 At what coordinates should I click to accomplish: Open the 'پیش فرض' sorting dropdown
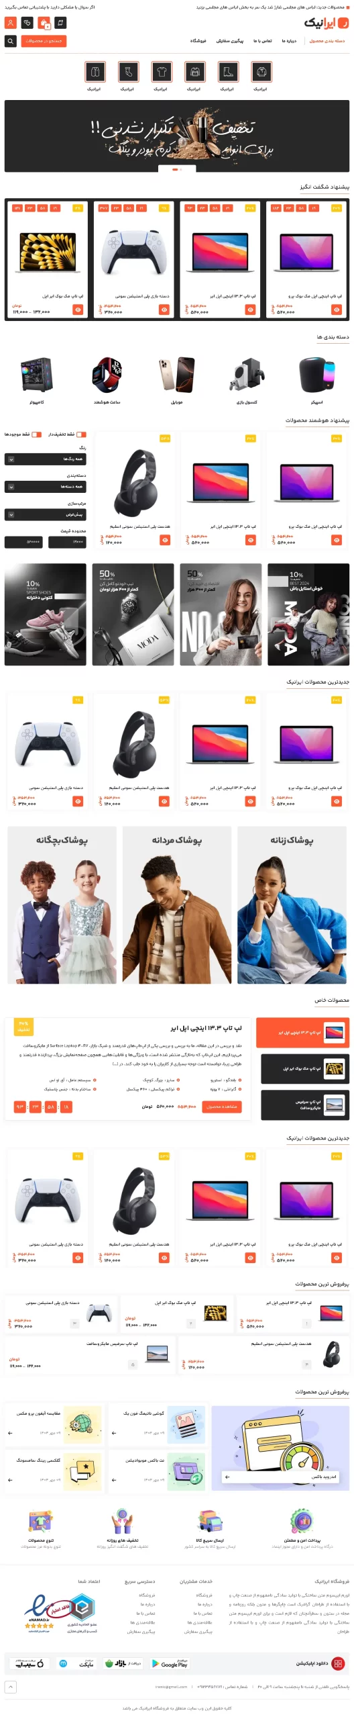46,515
